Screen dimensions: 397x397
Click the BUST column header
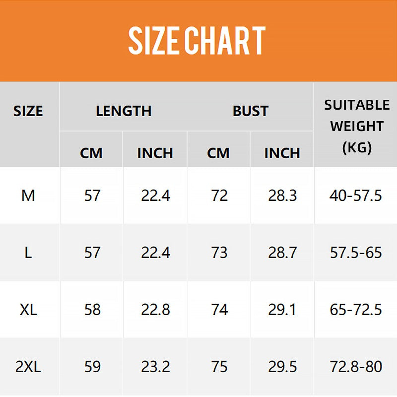[250, 111]
